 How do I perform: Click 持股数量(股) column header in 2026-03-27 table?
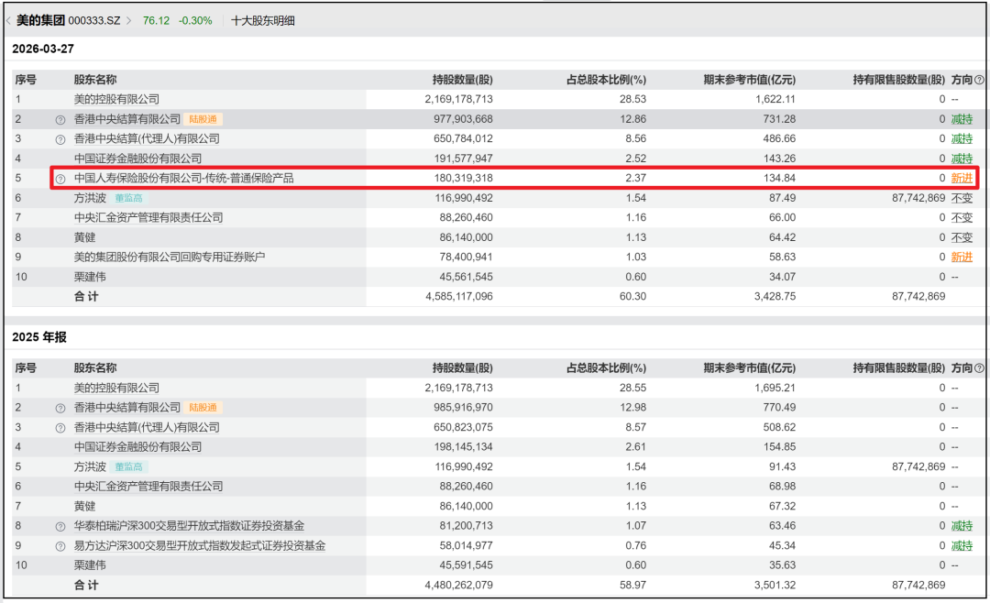462,80
